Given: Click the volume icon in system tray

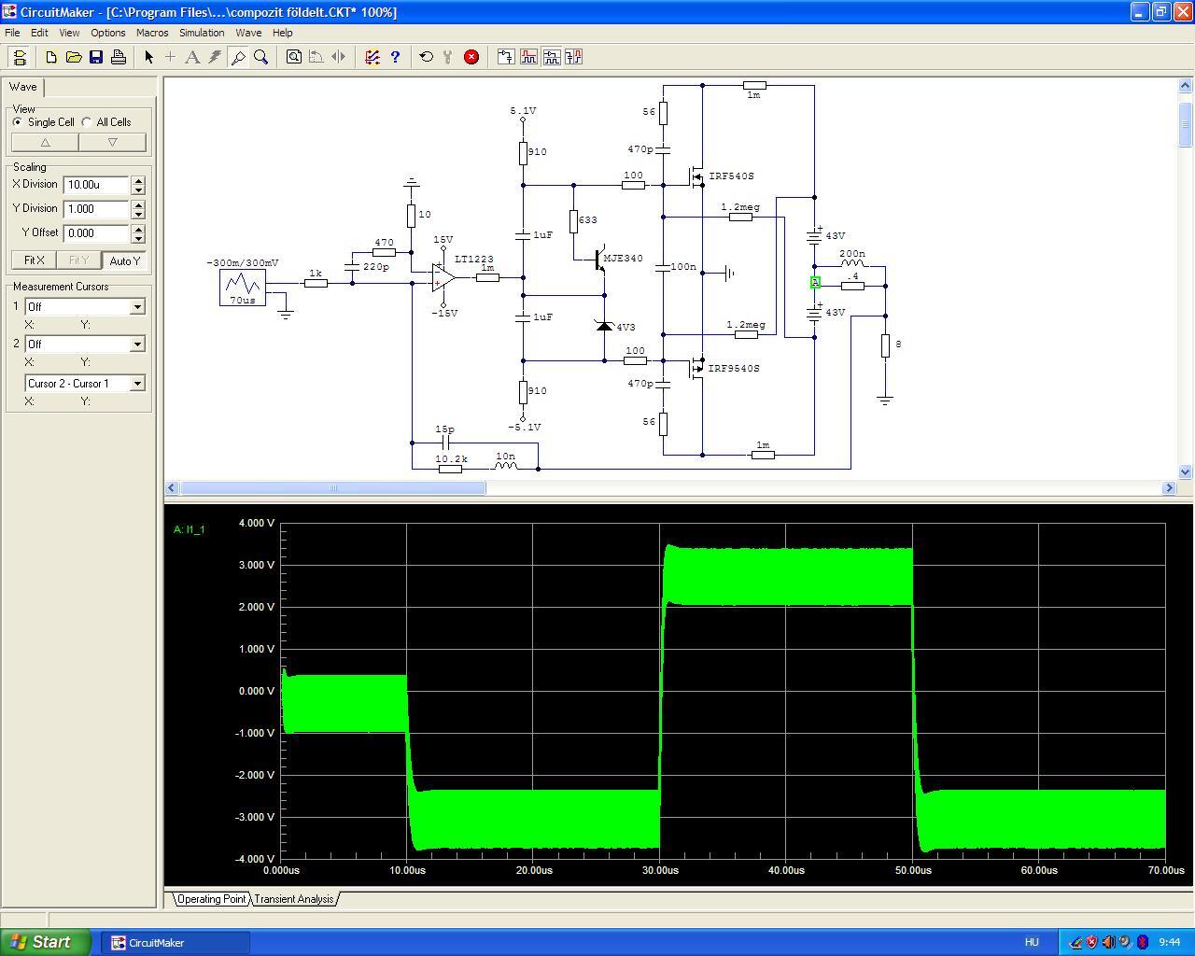Looking at the screenshot, I should [x=1108, y=942].
